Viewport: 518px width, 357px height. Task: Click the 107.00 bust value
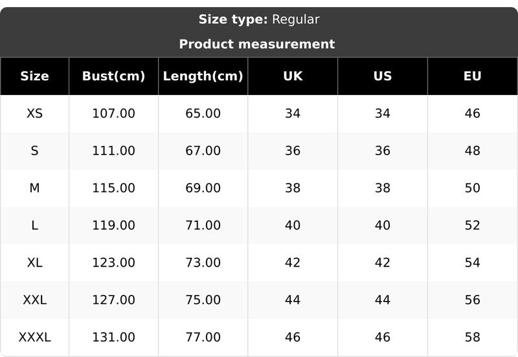click(113, 114)
